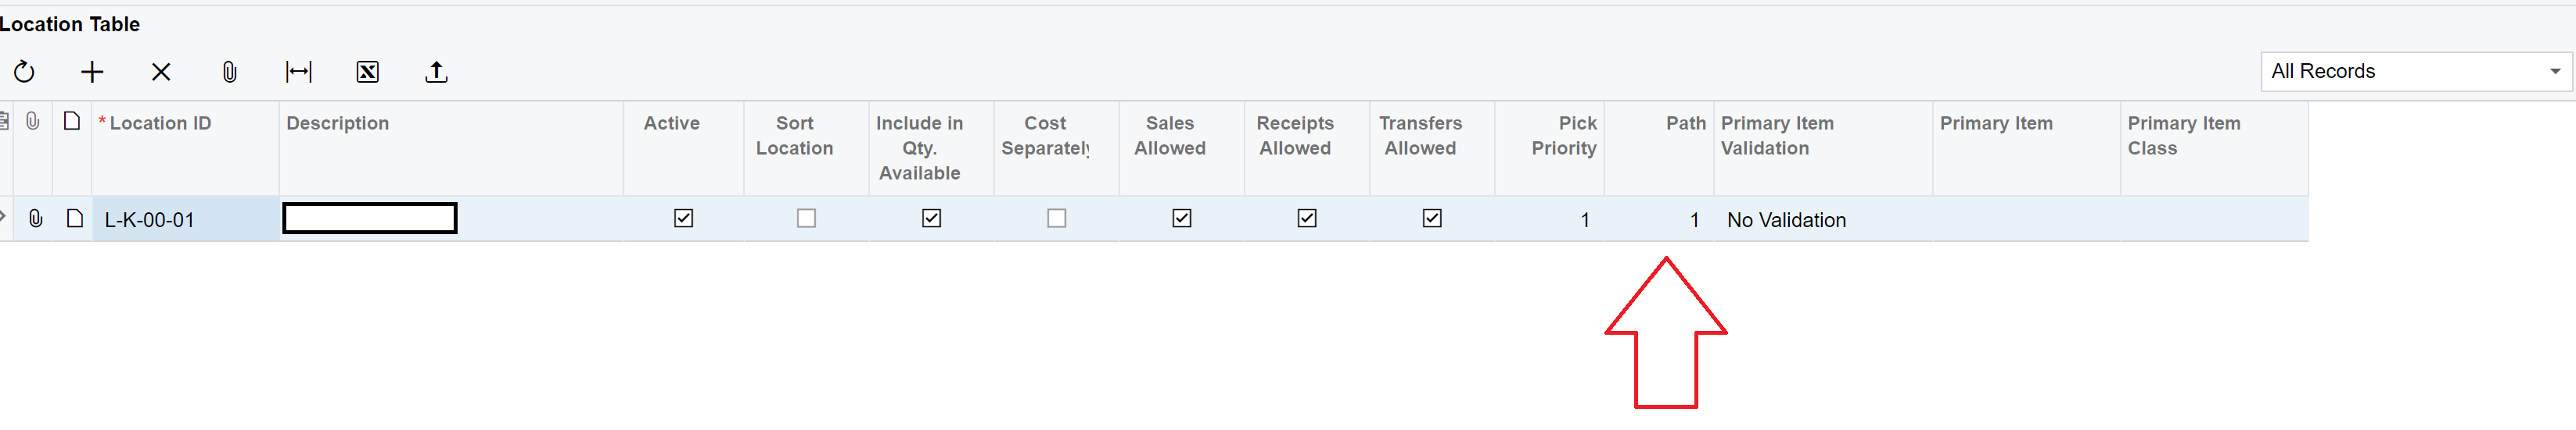2576x430 pixels.
Task: Click the Description input field in the row
Action: point(370,219)
